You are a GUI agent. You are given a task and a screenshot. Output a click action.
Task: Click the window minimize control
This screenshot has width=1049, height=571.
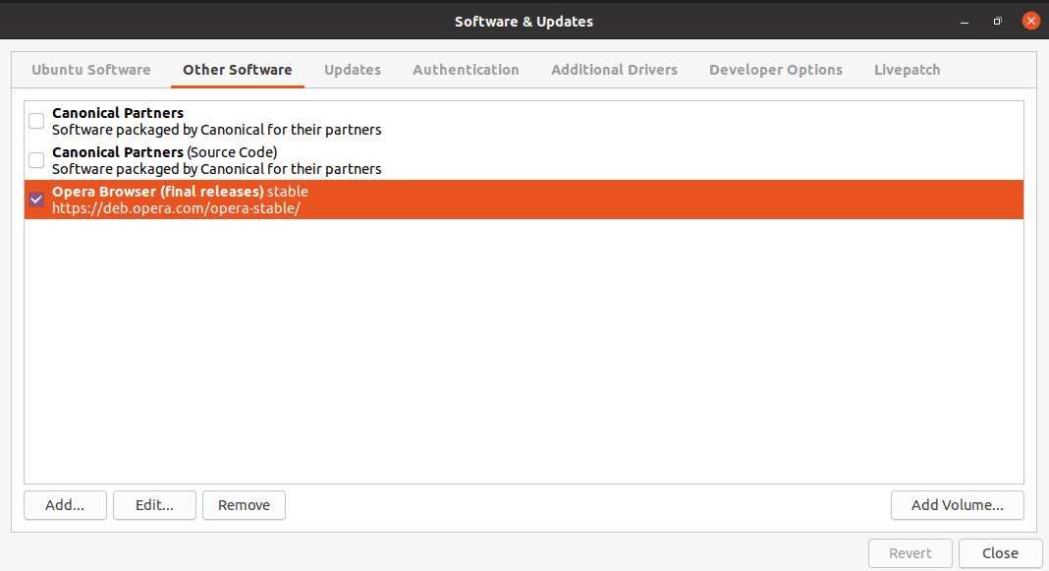[x=964, y=21]
